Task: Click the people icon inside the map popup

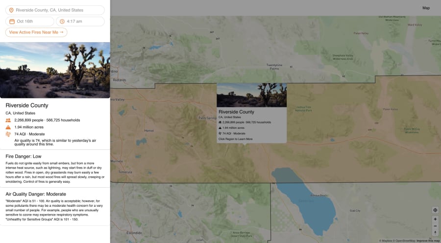Action: (220, 122)
